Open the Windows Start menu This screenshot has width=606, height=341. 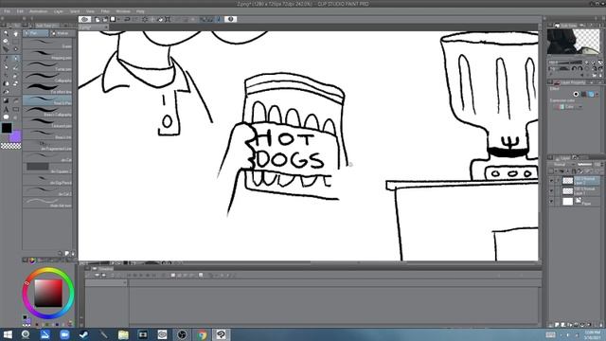tap(7, 334)
